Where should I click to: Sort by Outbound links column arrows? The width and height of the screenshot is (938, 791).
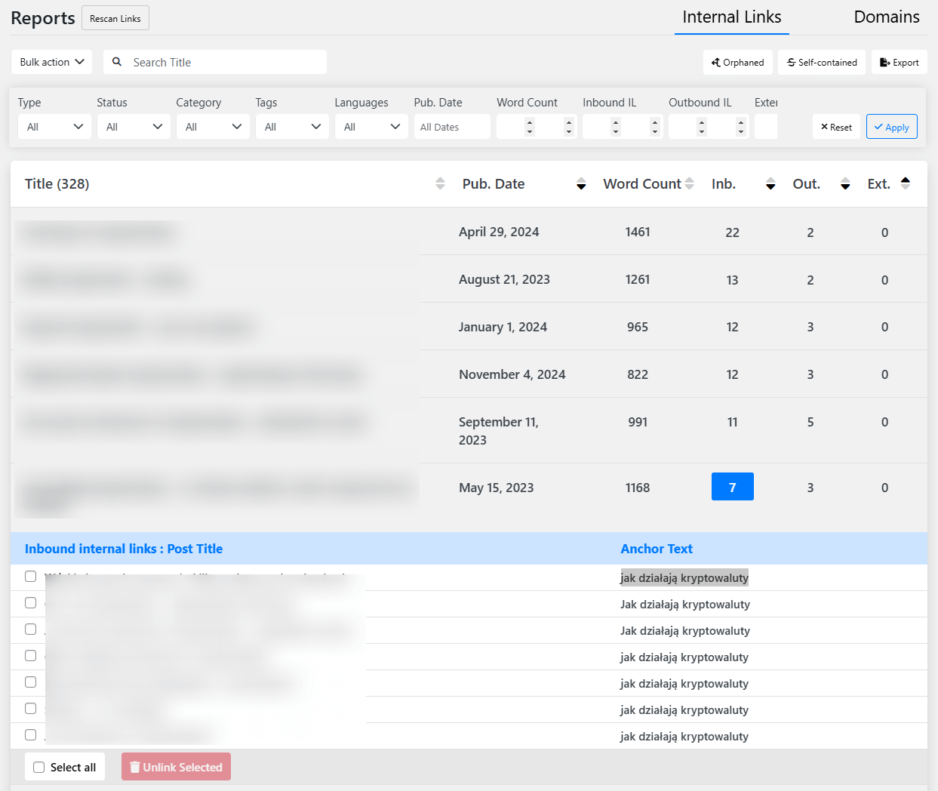[x=845, y=183]
